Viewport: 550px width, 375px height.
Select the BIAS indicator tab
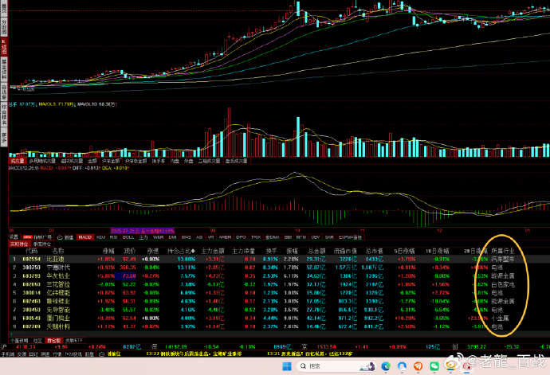(x=187, y=237)
